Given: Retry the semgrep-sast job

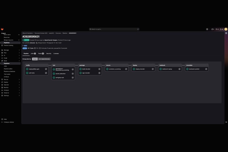Looking at the screenshot, I should (73, 78).
